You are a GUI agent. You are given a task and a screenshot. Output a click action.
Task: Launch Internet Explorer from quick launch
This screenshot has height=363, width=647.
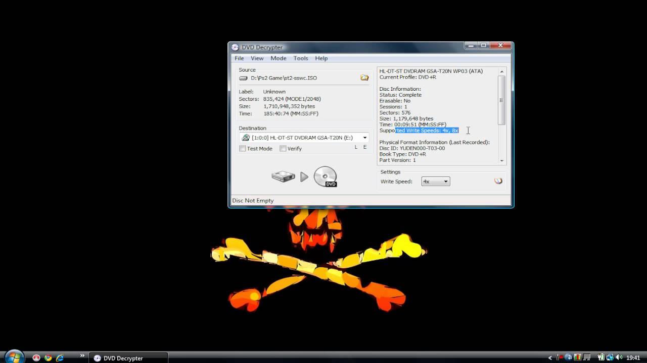(x=60, y=358)
